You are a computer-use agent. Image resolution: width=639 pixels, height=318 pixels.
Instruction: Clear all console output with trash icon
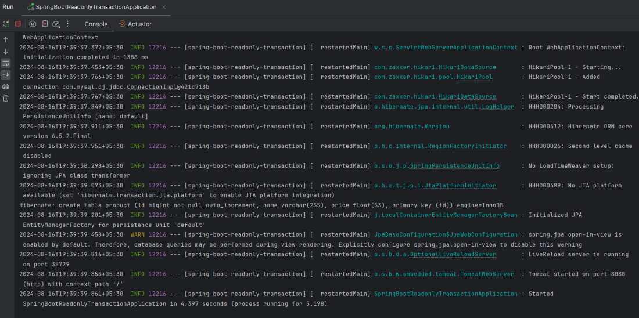tap(6, 98)
